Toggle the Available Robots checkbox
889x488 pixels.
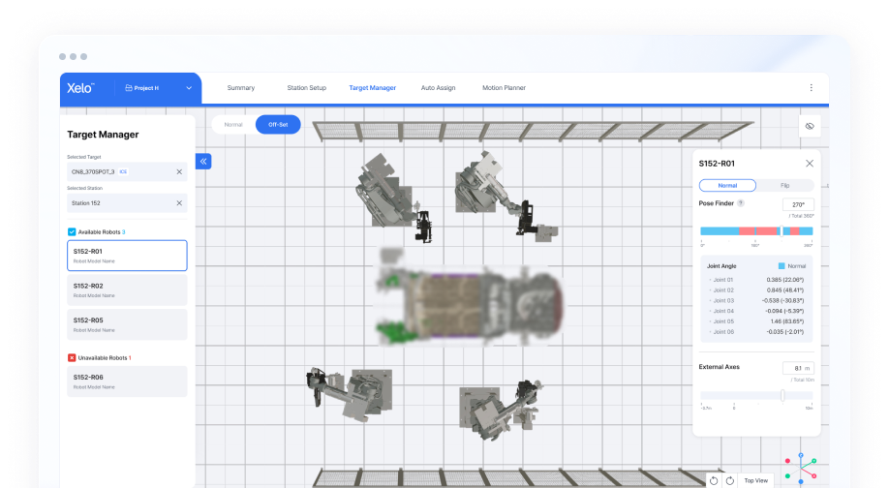[x=72, y=232]
